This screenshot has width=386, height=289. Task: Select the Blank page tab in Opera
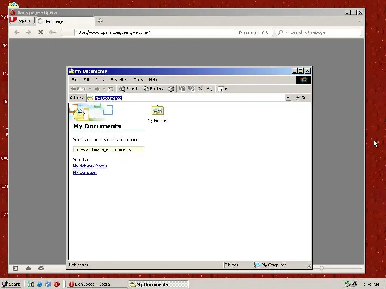65,21
